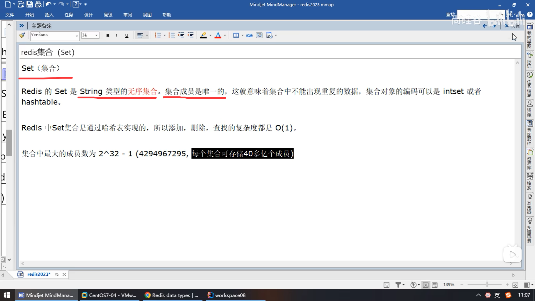Click the format painter brush icon
Viewport: 535px width, 301px height.
(x=22, y=35)
